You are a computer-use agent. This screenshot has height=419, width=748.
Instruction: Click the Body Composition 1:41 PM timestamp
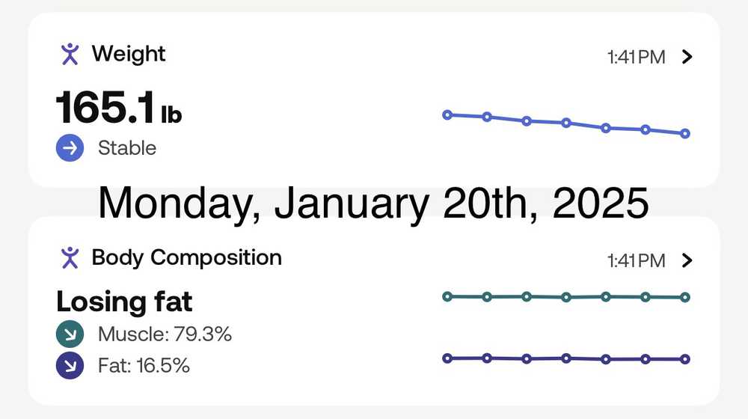636,261
